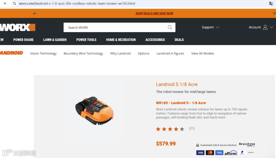Advance promo banner with right arrow
The height and width of the screenshot is (158, 276).
pos(273,13)
